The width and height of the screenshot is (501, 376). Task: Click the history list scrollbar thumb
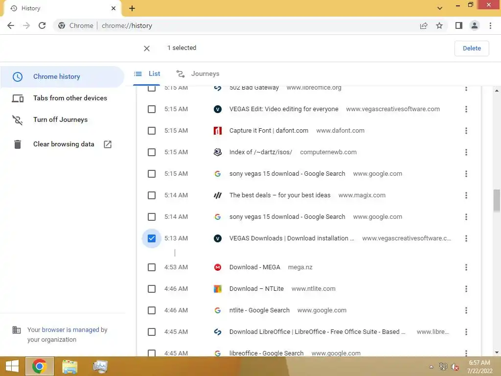(x=497, y=200)
